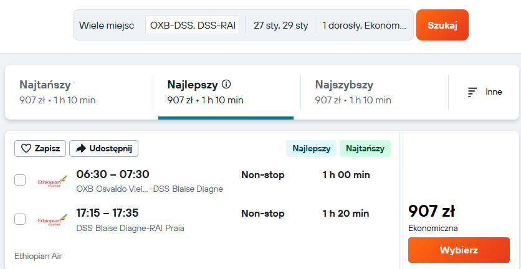The width and height of the screenshot is (521, 269).
Task: Click DSS Blaise Diagne-RAI Praia route text
Action: tap(130, 228)
